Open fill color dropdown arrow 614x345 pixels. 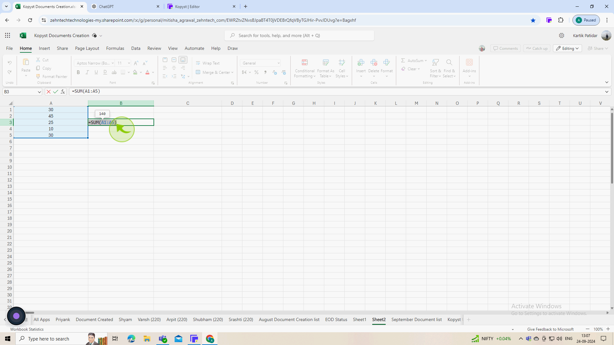[x=141, y=73]
